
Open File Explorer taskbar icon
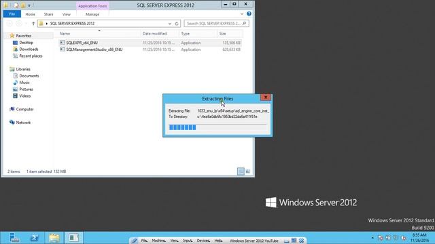click(54, 238)
